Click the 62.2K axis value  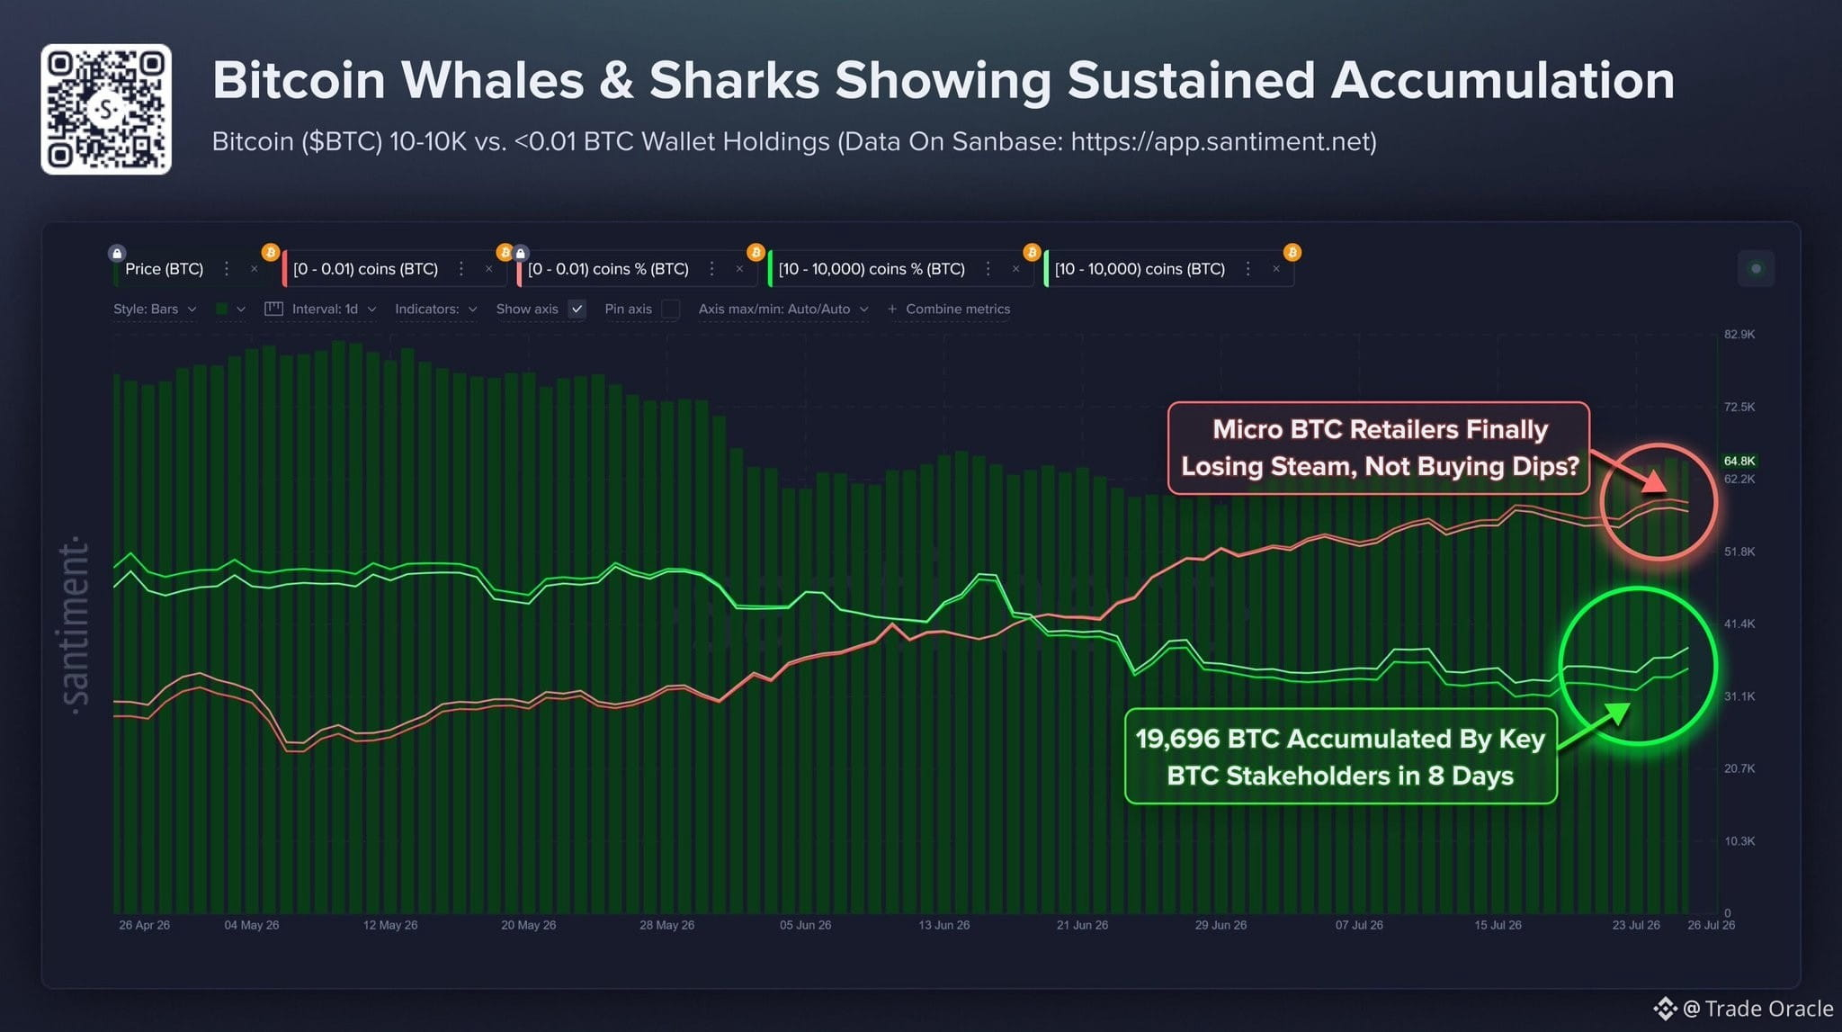click(x=1739, y=479)
